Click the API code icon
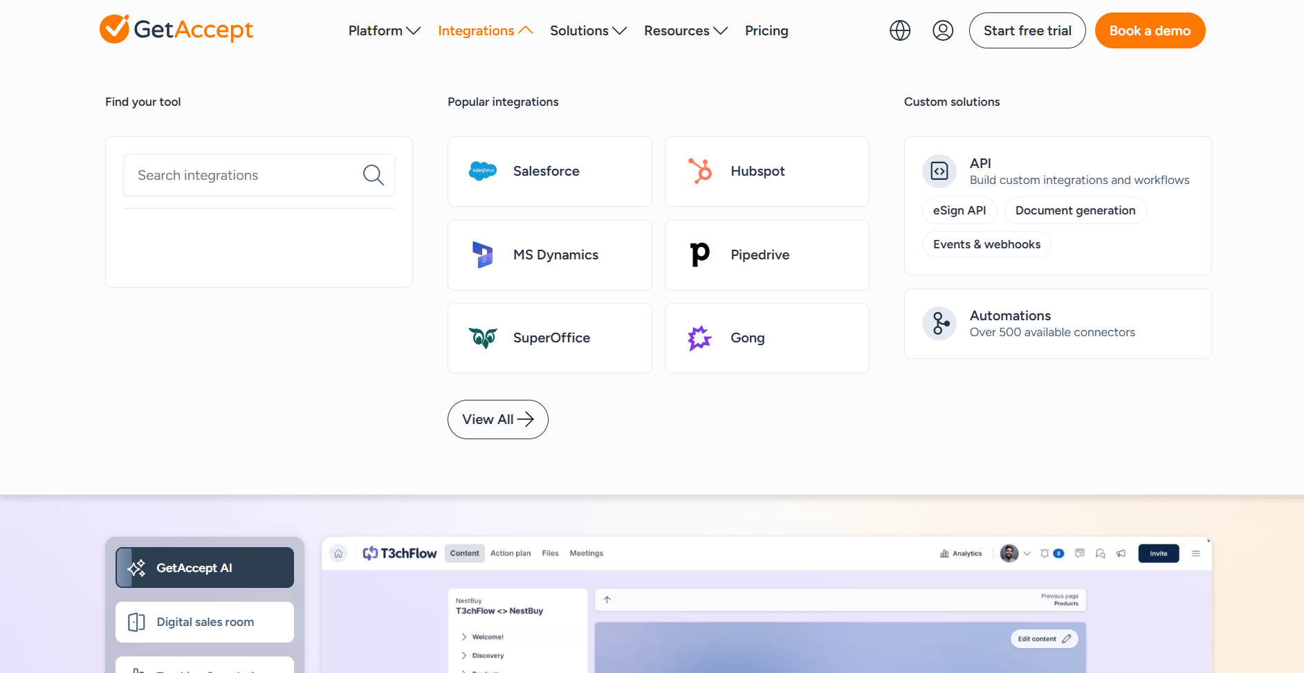 point(939,171)
